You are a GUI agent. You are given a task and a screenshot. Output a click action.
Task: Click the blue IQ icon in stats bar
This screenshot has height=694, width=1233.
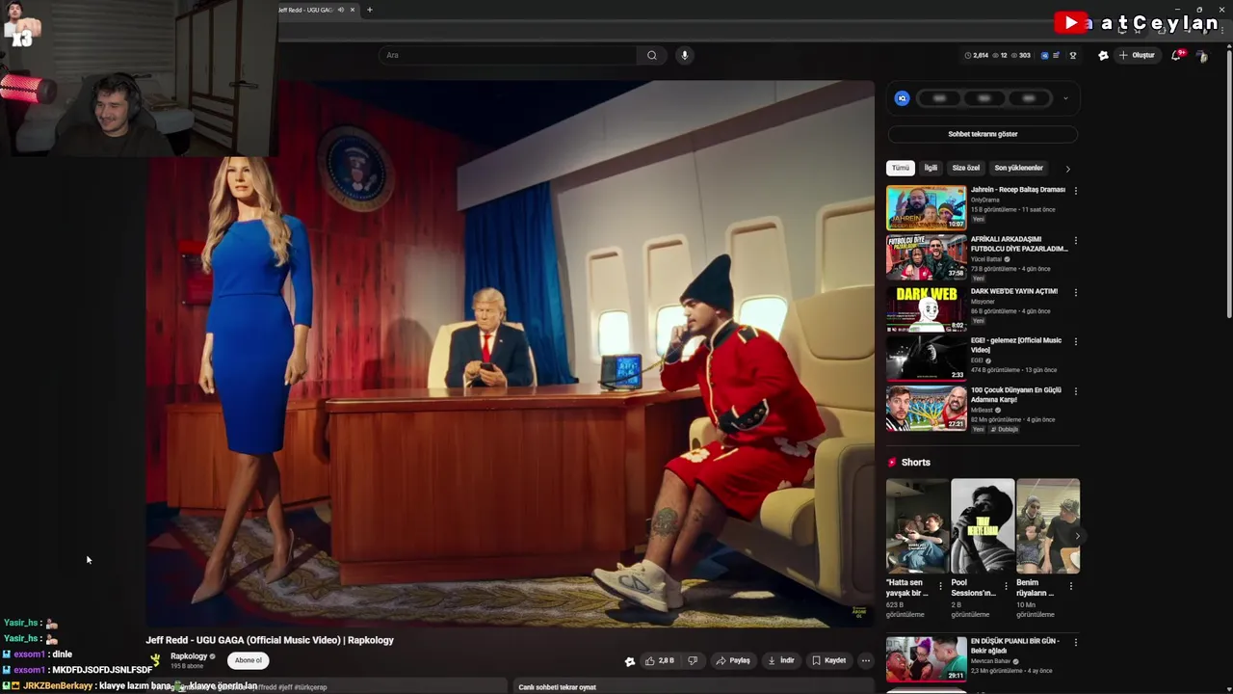(x=1045, y=55)
